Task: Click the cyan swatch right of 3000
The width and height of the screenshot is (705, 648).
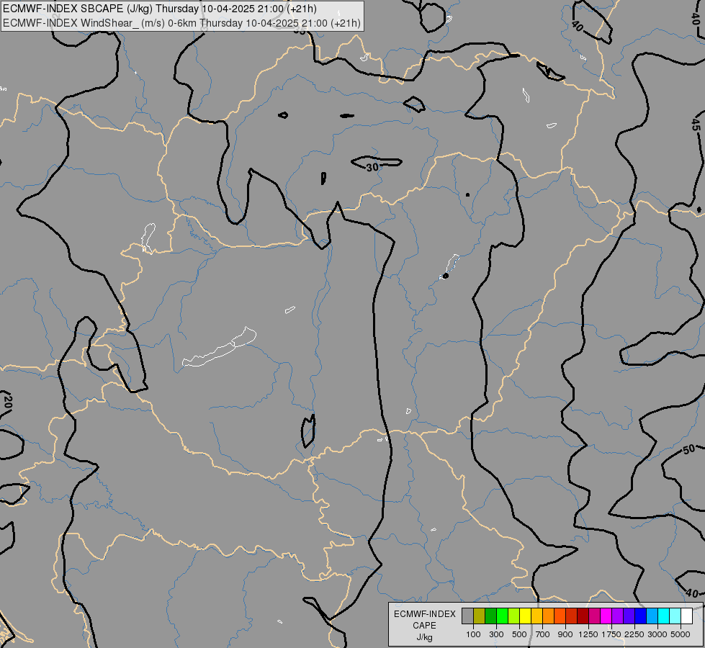Action: pos(664,616)
